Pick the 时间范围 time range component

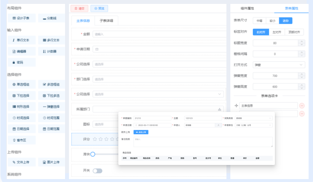pos(51,118)
